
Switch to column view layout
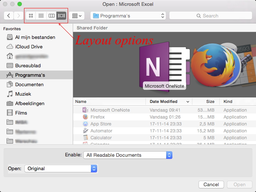tap(52, 16)
